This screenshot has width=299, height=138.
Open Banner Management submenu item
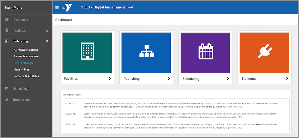click(26, 56)
